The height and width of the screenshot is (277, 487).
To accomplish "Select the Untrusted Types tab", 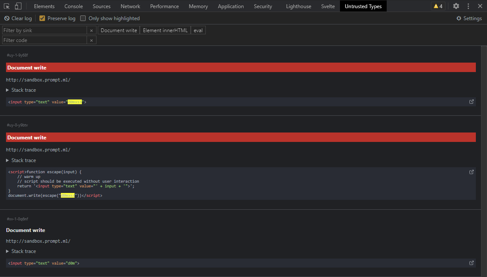I will click(363, 6).
